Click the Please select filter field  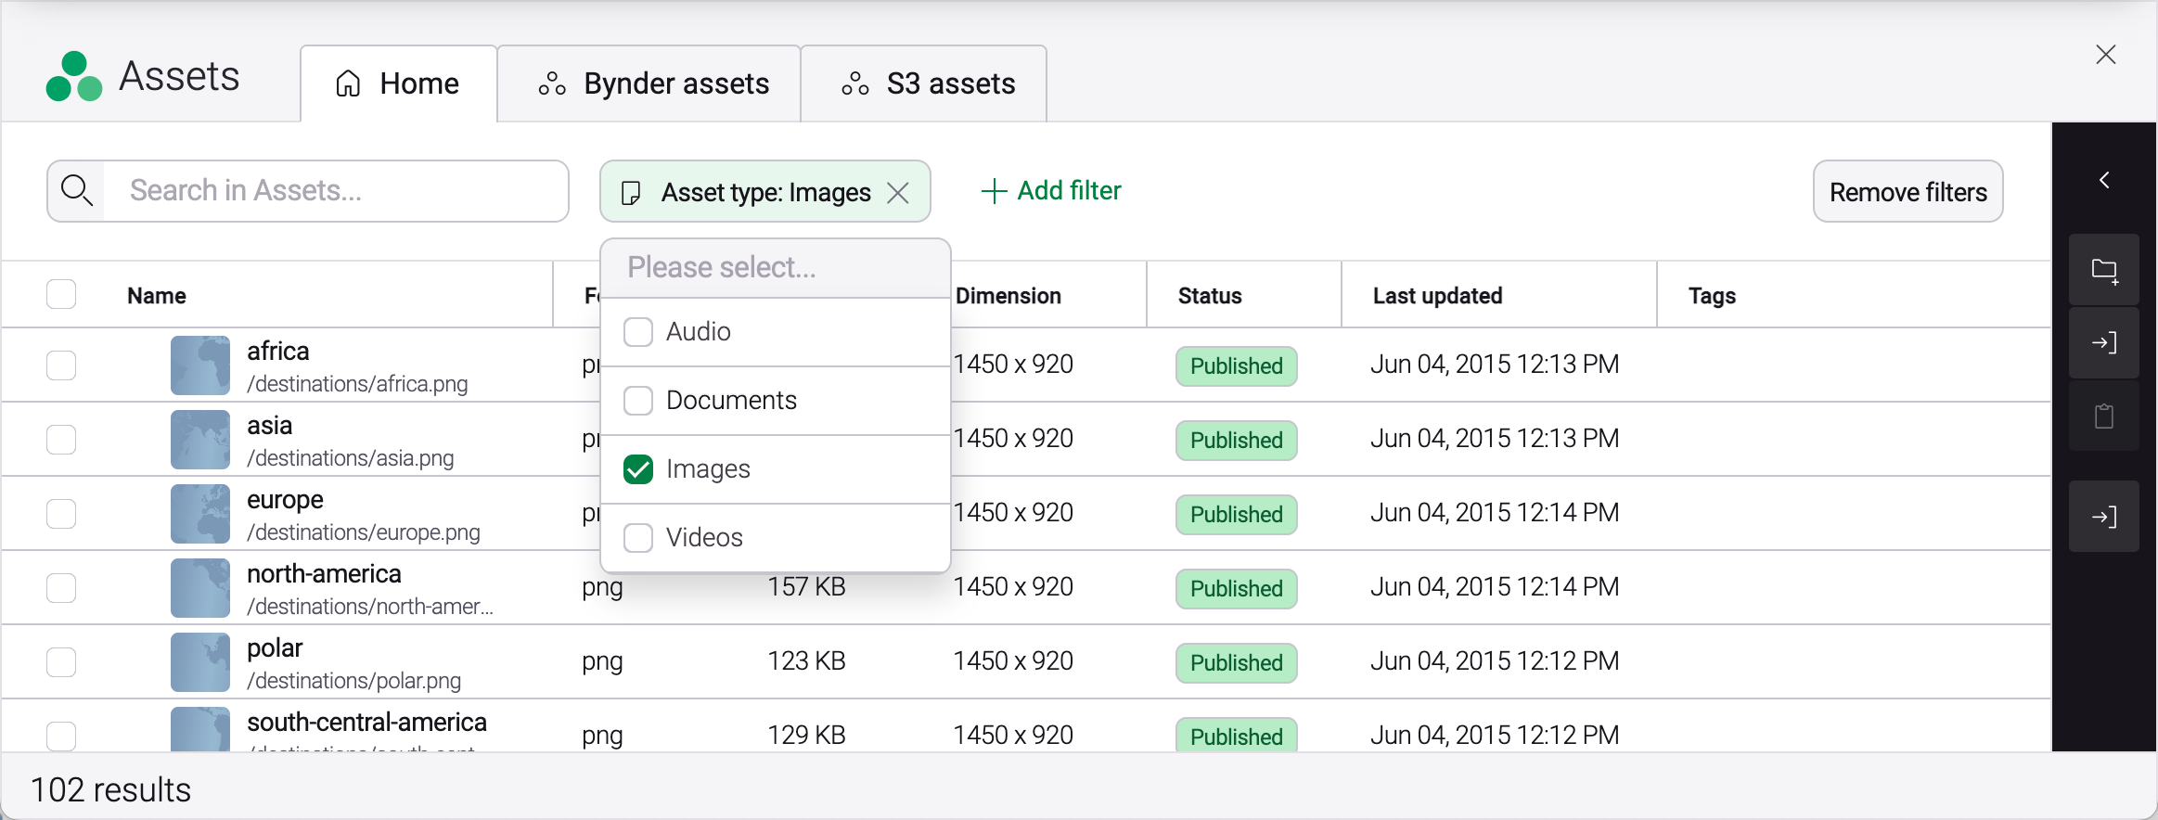[x=775, y=268]
